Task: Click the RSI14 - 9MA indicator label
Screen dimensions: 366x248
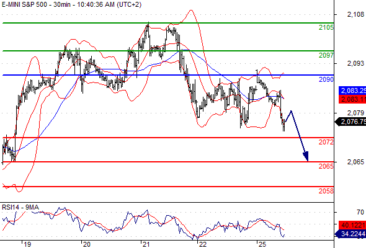Action: 20,207
